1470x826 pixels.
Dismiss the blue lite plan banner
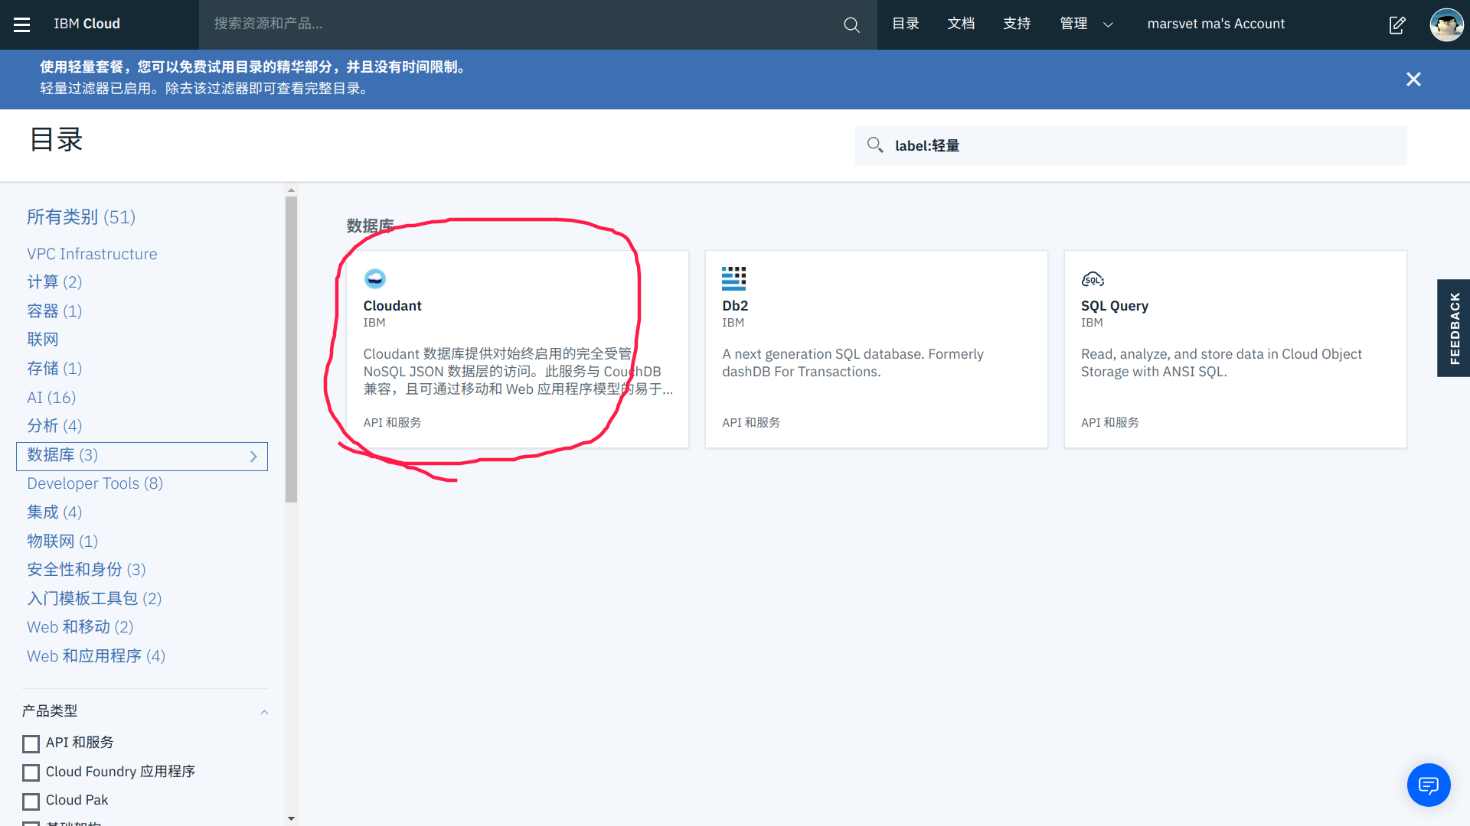pyautogui.click(x=1413, y=80)
